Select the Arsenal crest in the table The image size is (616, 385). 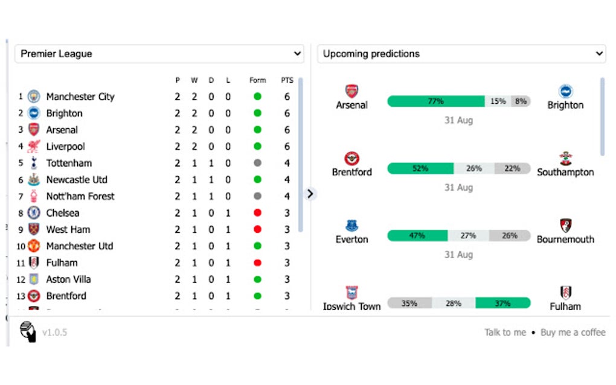pyautogui.click(x=34, y=130)
